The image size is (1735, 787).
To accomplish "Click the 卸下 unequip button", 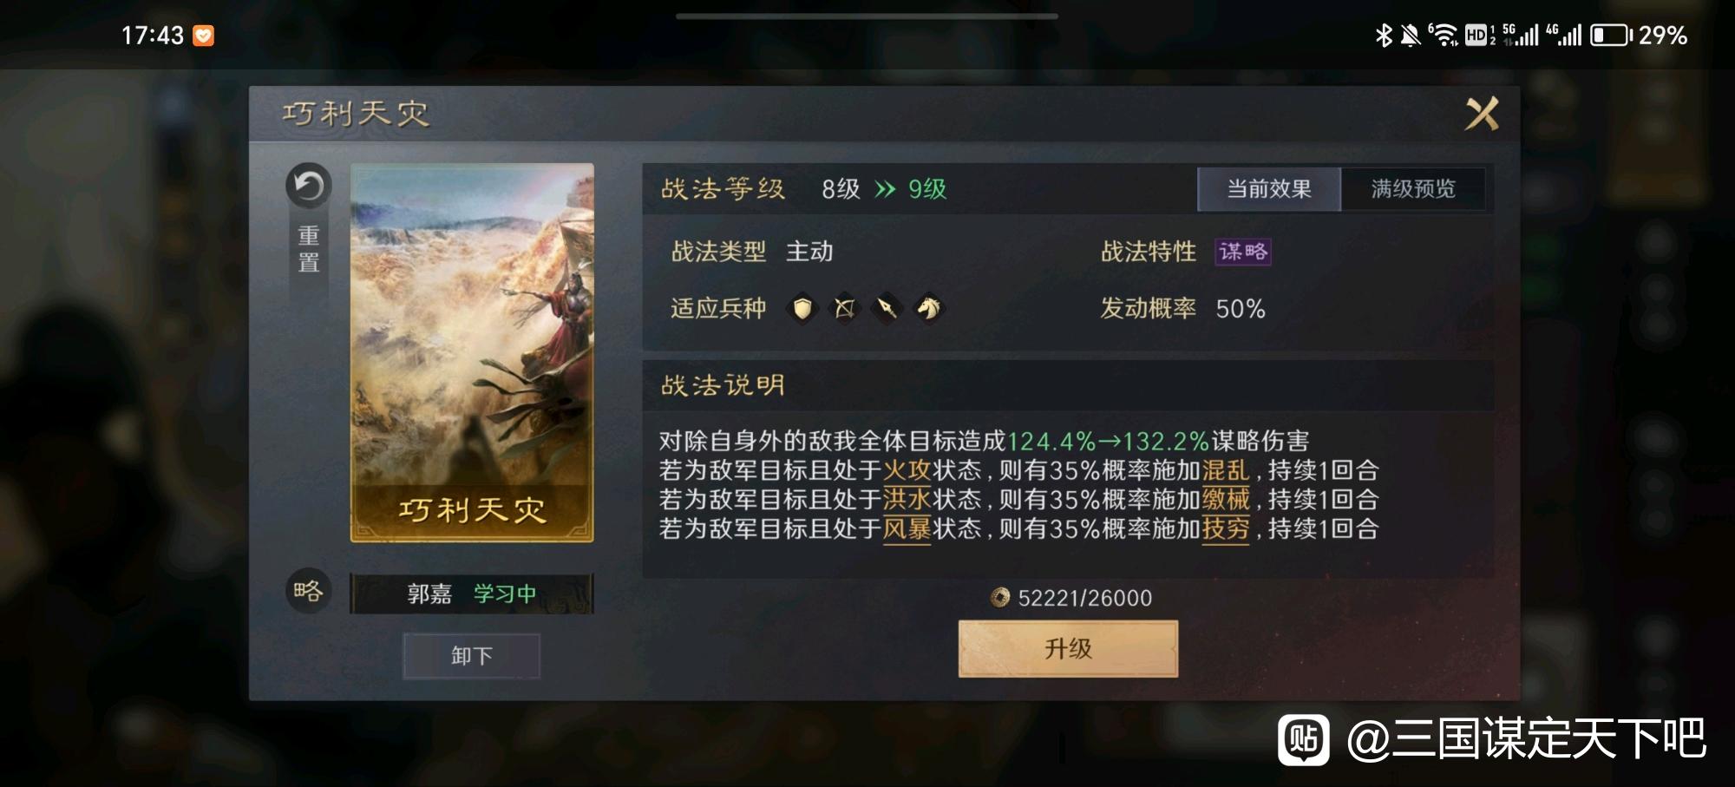I will tap(471, 656).
